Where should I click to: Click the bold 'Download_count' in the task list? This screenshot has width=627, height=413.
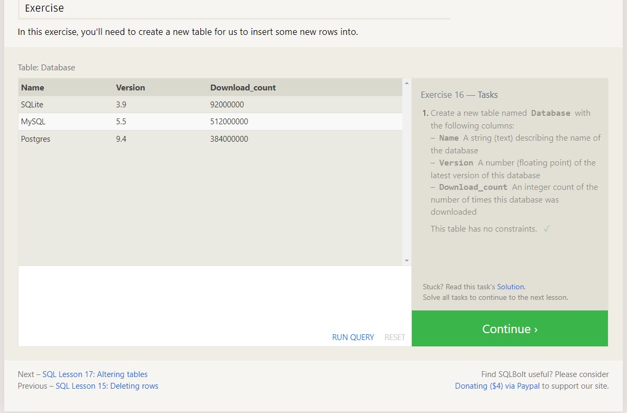473,187
